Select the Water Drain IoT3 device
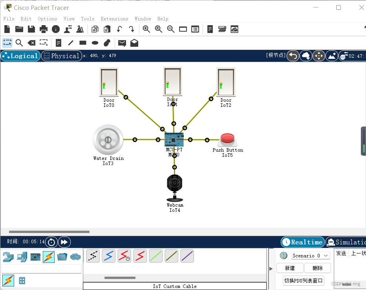 point(108,140)
